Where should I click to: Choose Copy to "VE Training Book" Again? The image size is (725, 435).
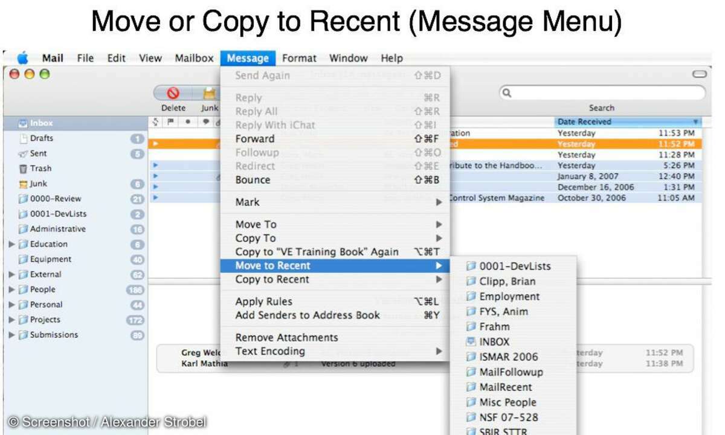pyautogui.click(x=335, y=252)
